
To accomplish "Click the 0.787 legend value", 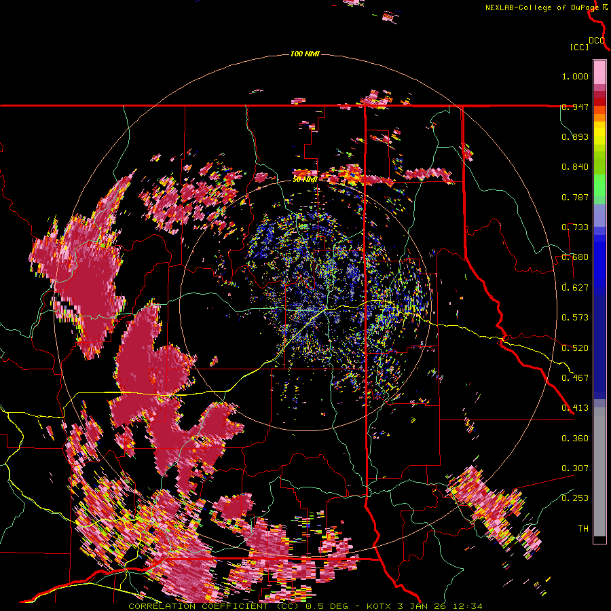I will click(575, 197).
